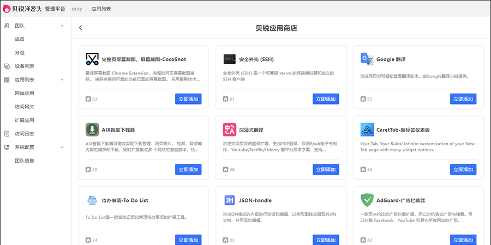Open 设备列表 in the sidebar
This screenshot has height=245, width=491.
[x=25, y=66]
